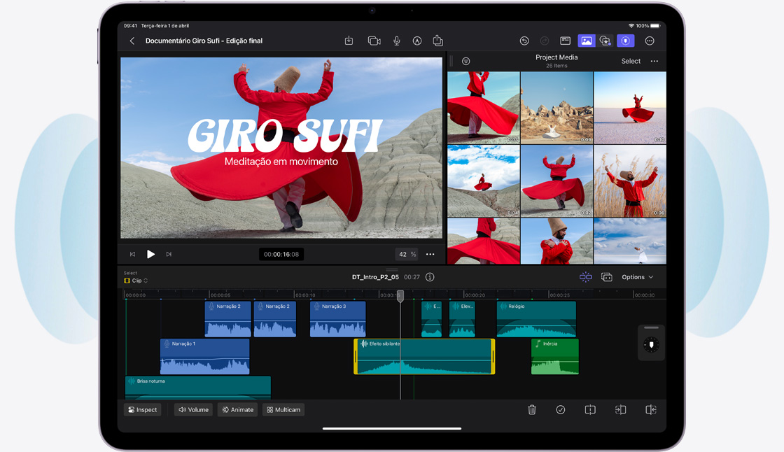Image resolution: width=784 pixels, height=452 pixels.
Task: Tap the camera capture icon in the toolbar
Action: tap(373, 41)
